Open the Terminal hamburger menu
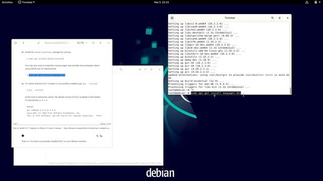Viewport: 323px width, 181px height. click(280, 18)
